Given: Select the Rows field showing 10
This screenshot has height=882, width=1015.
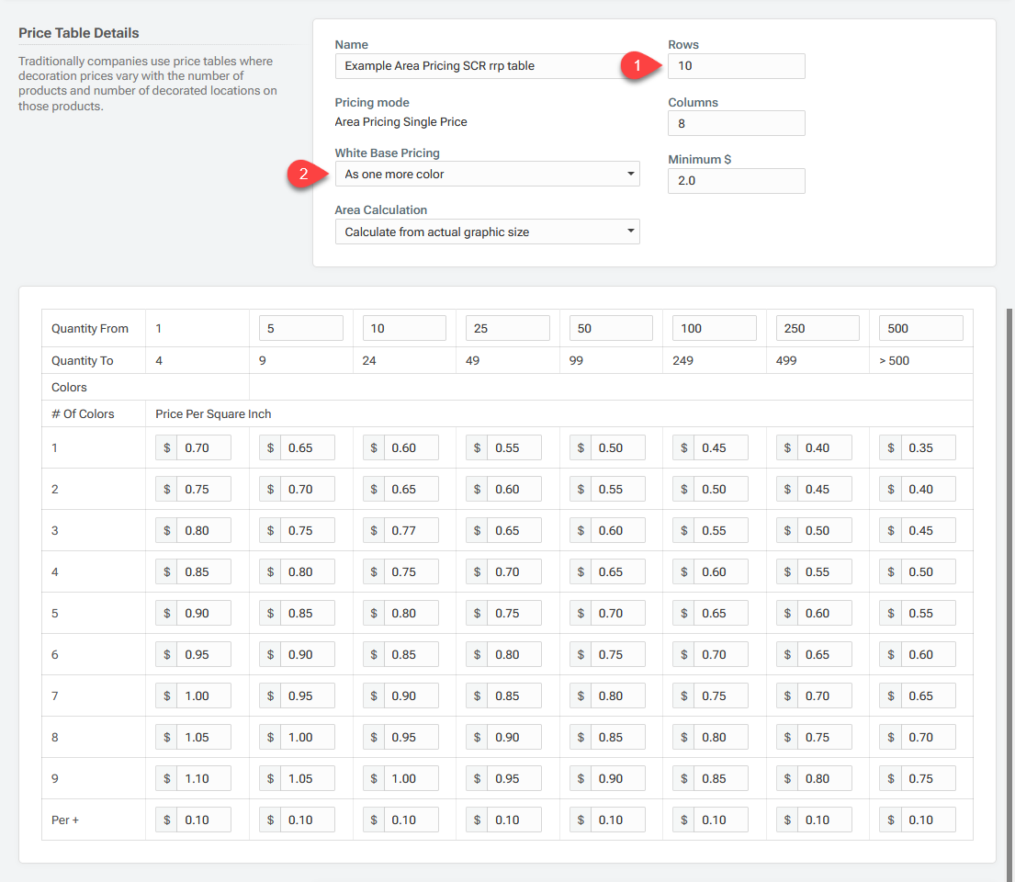Looking at the screenshot, I should 736,65.
